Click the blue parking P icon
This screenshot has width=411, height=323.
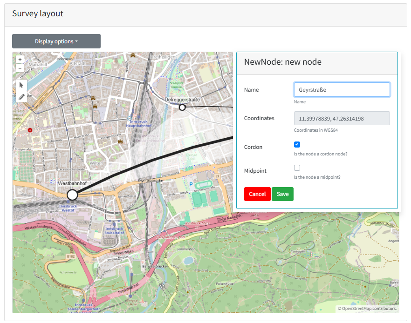tap(191, 184)
